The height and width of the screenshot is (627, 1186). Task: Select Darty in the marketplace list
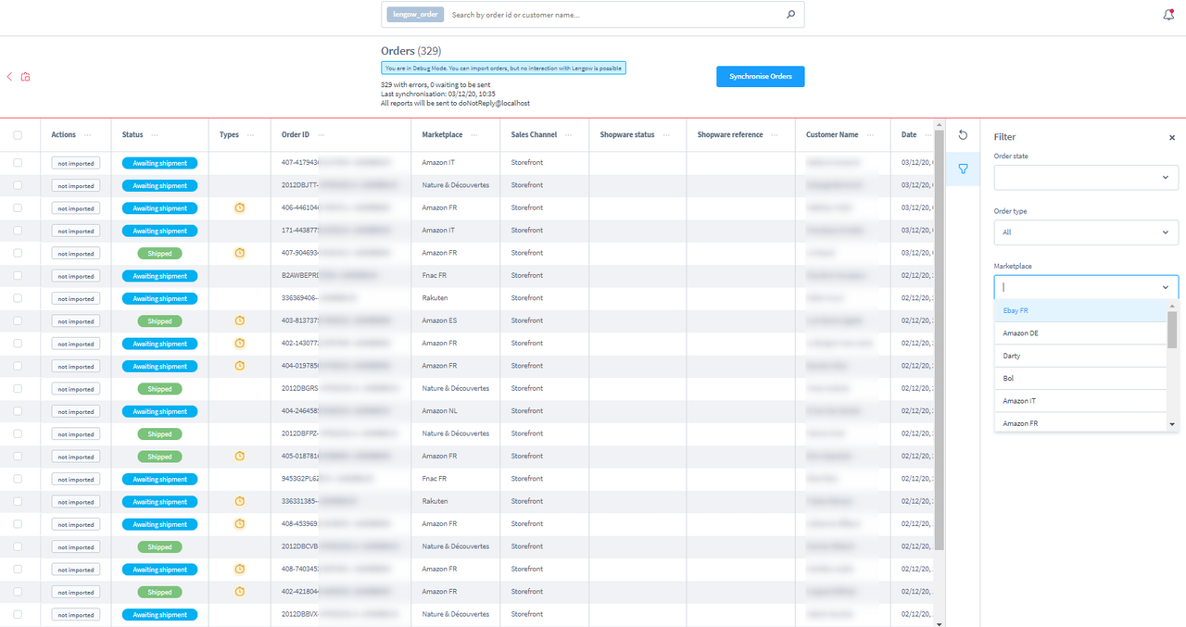click(1079, 356)
